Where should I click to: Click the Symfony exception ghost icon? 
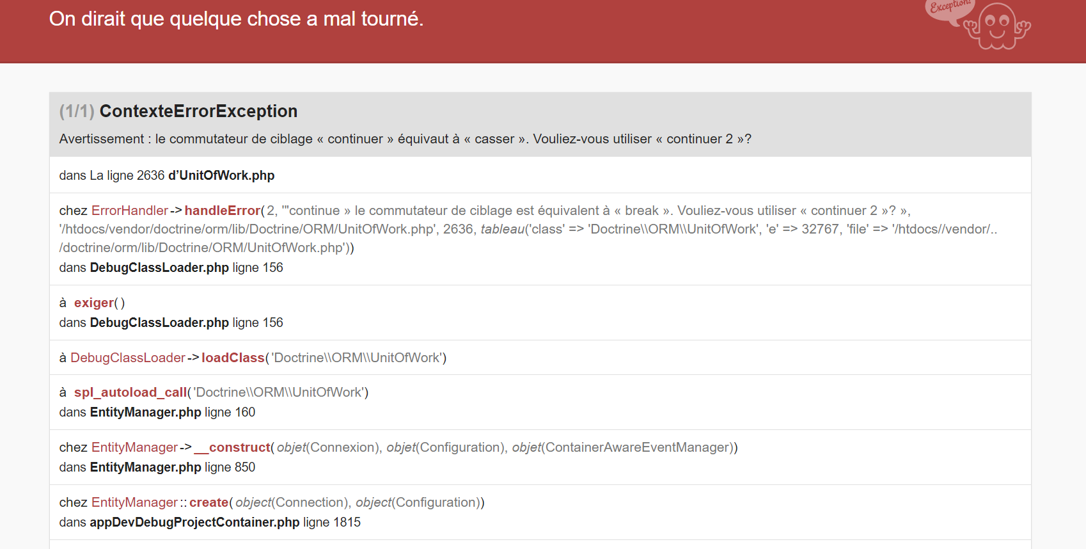pyautogui.click(x=997, y=26)
